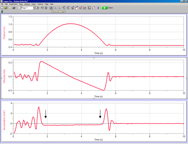Open the Options menu
188x144 pixels.
pyautogui.click(x=40, y=4)
